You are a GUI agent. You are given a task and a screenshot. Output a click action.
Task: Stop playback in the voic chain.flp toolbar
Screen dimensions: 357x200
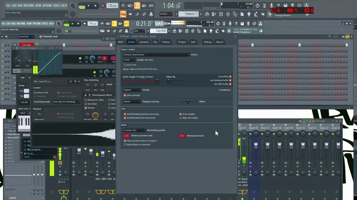95,6
